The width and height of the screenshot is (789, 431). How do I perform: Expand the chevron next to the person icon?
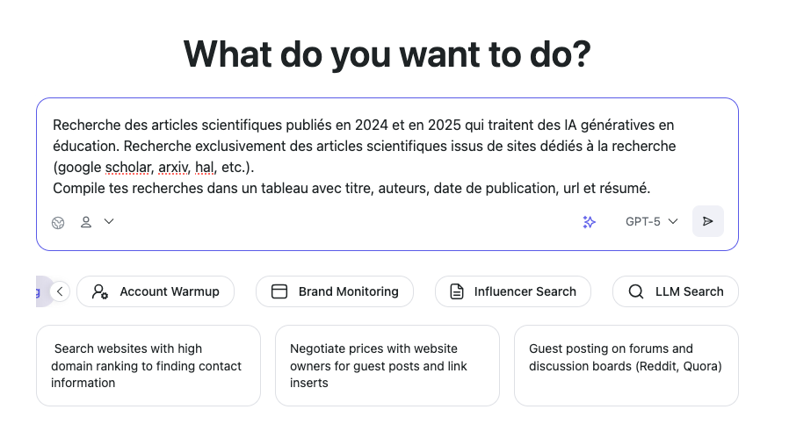109,221
